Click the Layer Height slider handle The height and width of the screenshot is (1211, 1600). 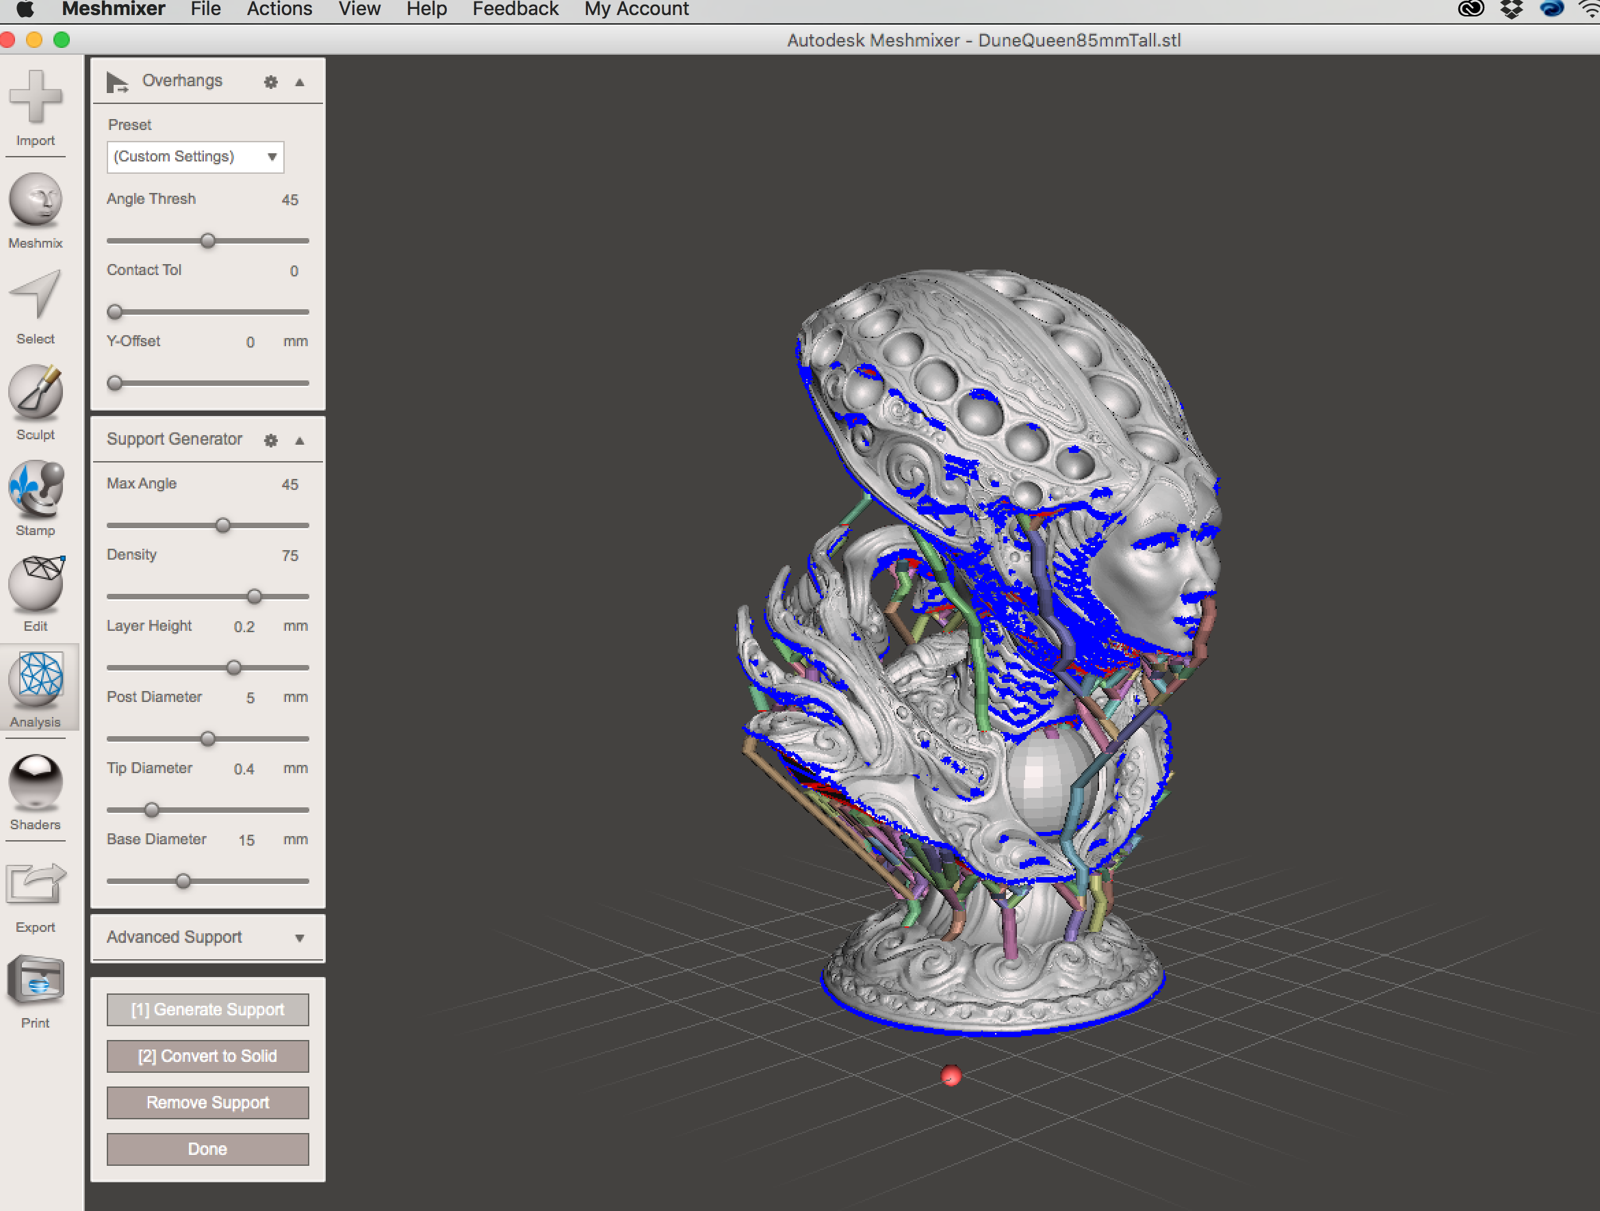click(233, 667)
